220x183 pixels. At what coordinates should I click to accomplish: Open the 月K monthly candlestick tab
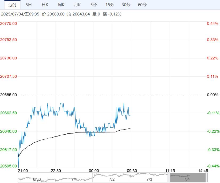[77, 5]
